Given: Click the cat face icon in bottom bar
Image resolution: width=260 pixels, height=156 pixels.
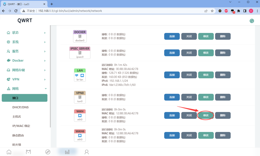Looking at the screenshot, I should [28, 152].
